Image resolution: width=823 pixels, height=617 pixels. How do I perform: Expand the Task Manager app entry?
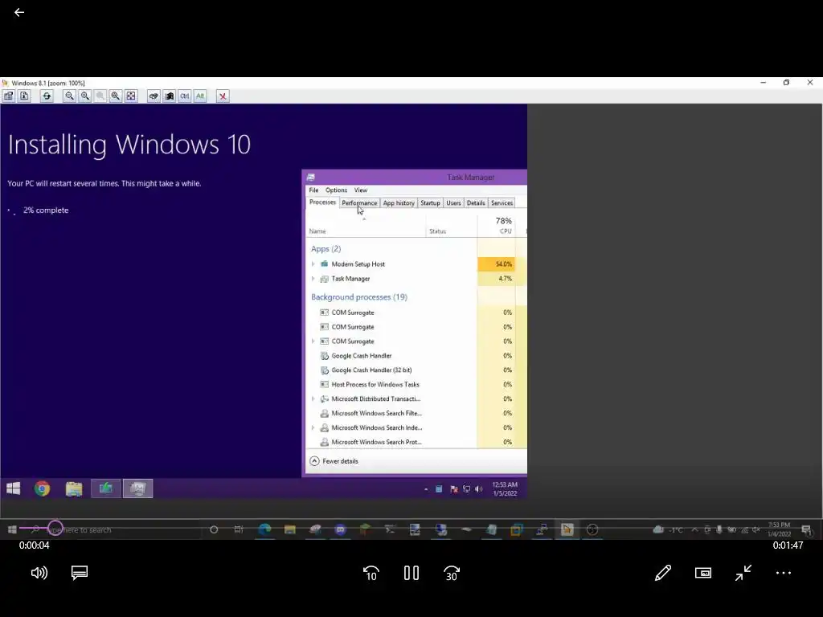tap(313, 279)
